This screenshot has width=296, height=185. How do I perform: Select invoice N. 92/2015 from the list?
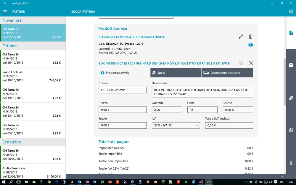[33, 94]
